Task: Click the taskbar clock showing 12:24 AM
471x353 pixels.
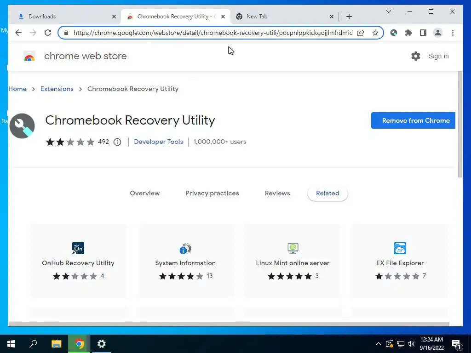Action: tap(431, 344)
